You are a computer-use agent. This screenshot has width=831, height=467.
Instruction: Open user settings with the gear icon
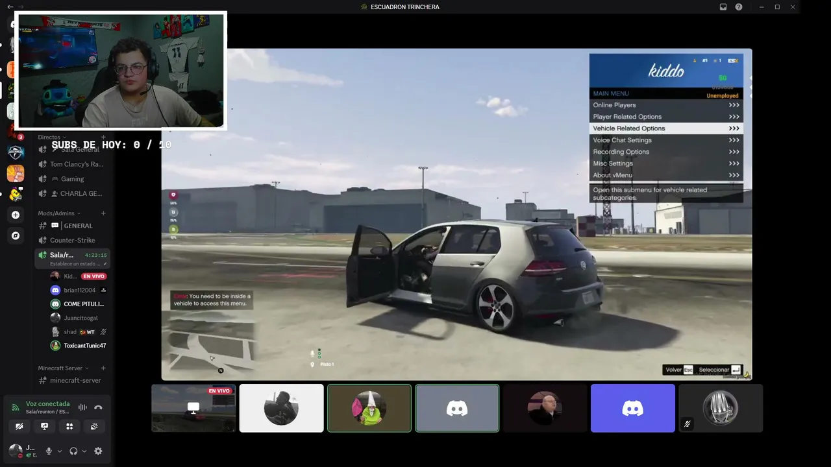(x=98, y=451)
